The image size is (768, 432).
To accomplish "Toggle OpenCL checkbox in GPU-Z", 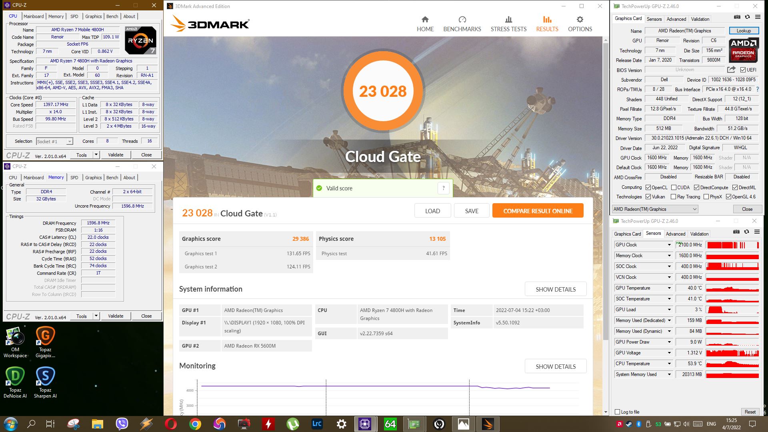I will tap(648, 187).
